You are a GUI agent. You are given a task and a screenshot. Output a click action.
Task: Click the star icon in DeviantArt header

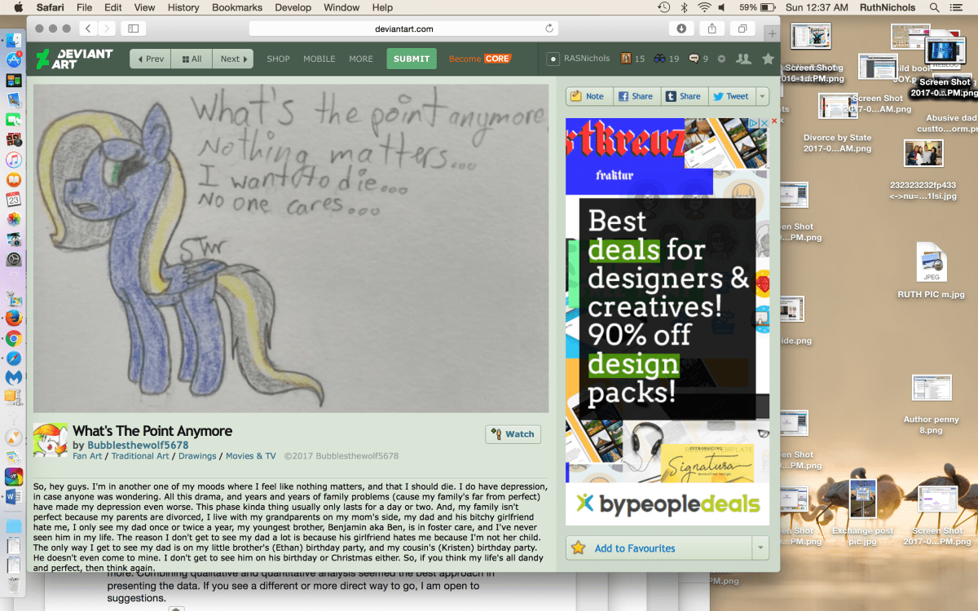(x=768, y=59)
